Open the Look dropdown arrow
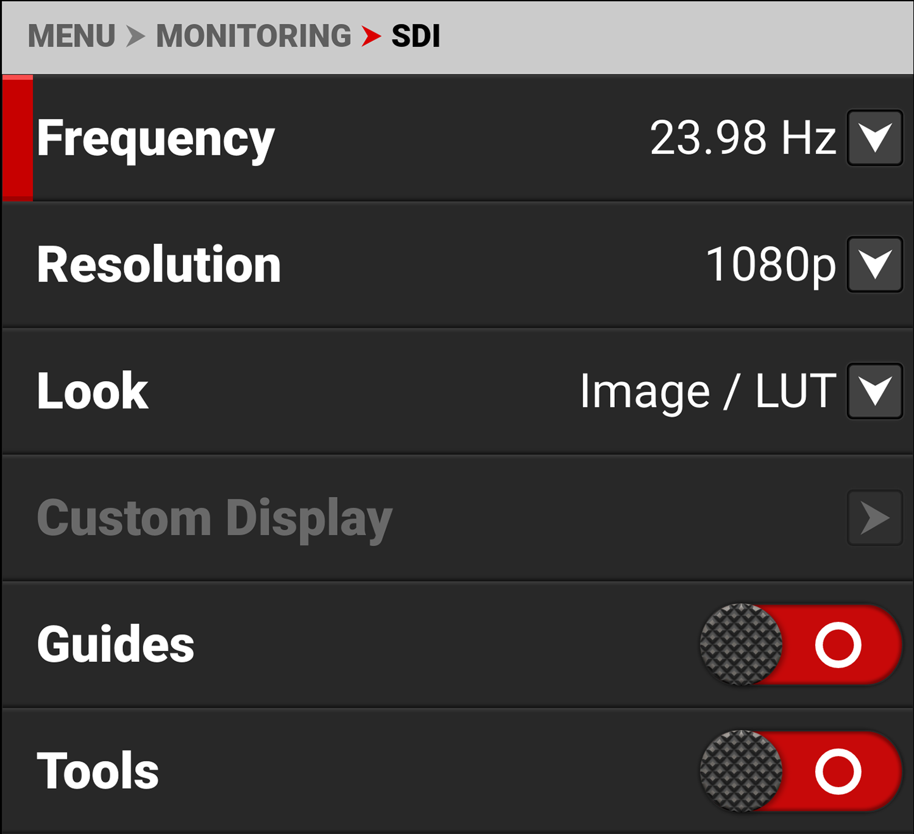 [874, 391]
